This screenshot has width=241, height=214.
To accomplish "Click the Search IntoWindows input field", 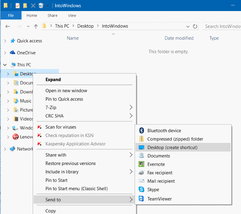I will coord(222,26).
